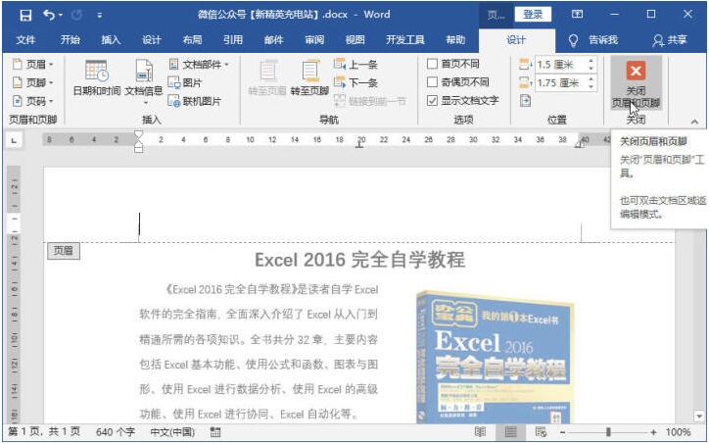Click the Save icon in quick access toolbar
Screen dimensions: 709x444
(x=25, y=15)
